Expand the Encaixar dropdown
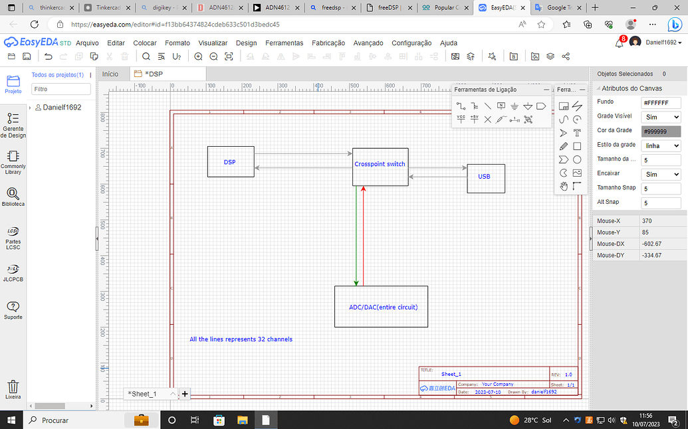The image size is (688, 429). (x=660, y=173)
